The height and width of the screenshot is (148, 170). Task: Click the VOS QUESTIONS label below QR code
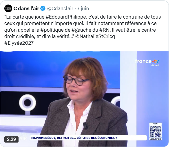click(156, 139)
